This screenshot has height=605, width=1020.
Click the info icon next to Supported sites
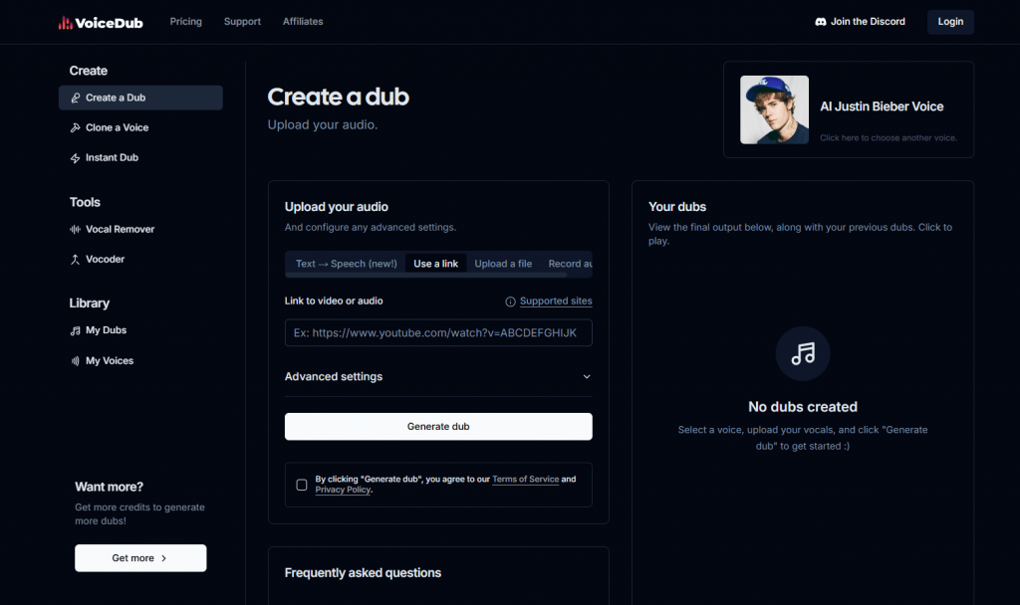(x=511, y=302)
